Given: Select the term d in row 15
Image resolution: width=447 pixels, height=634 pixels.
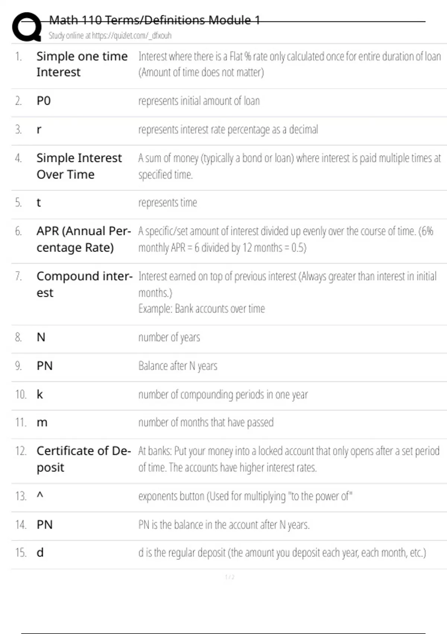Looking at the screenshot, I should (40, 552).
